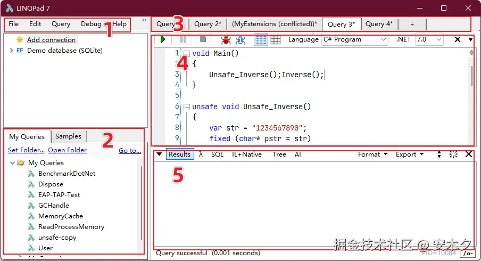Open the .NET version dropdown
The height and width of the screenshot is (261, 481).
(x=429, y=39)
